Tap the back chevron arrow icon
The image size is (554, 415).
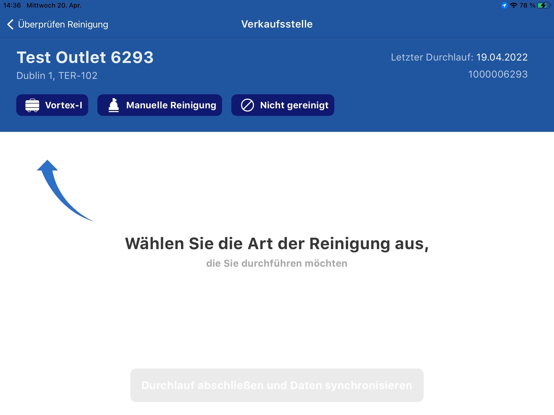tap(10, 24)
